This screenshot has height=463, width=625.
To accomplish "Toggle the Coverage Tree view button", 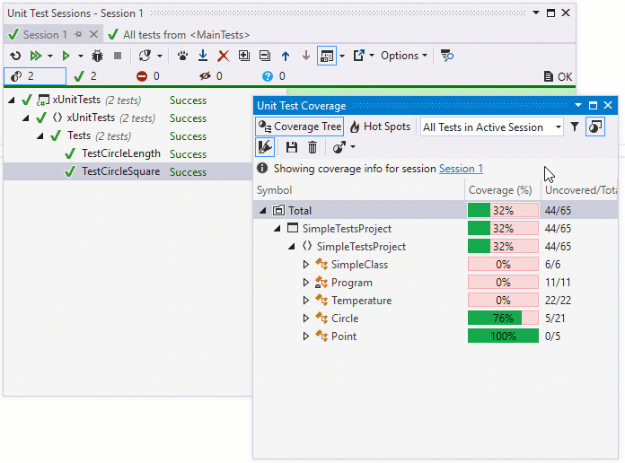I will 300,127.
